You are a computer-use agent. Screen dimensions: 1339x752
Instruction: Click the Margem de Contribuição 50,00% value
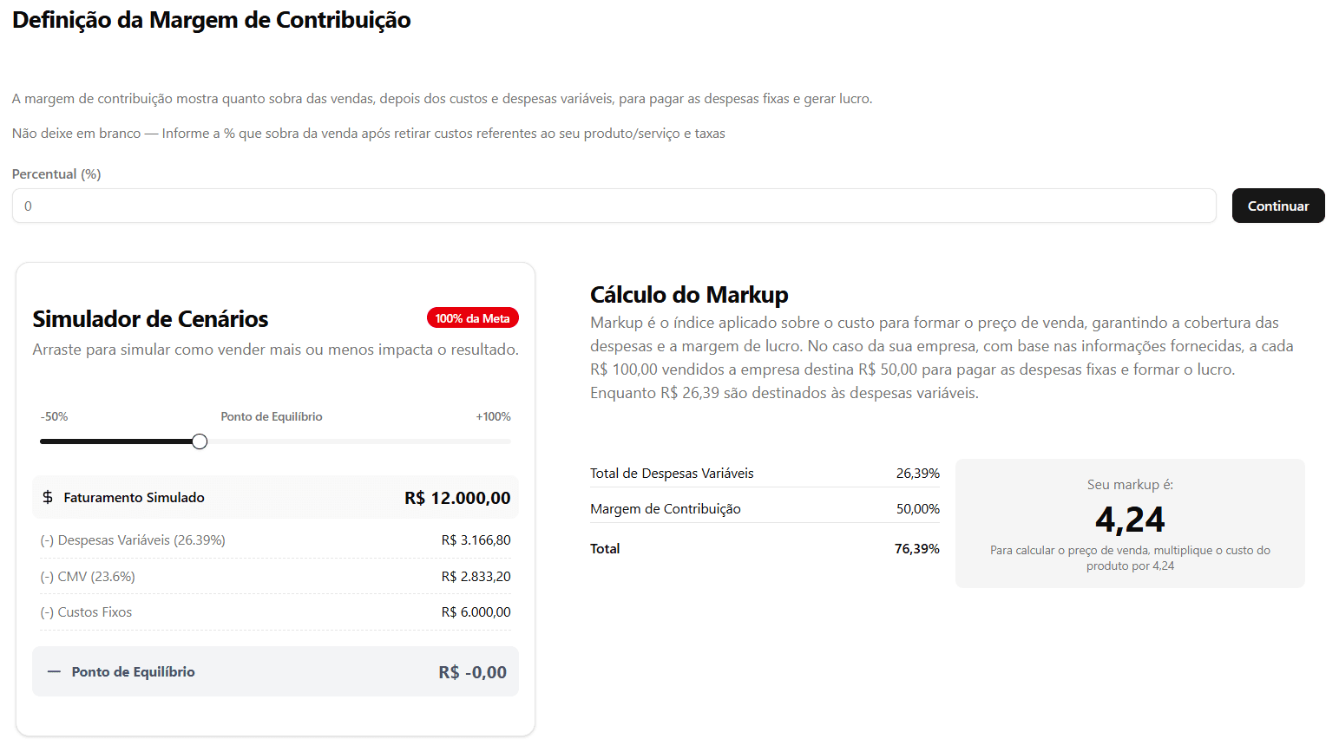click(917, 508)
